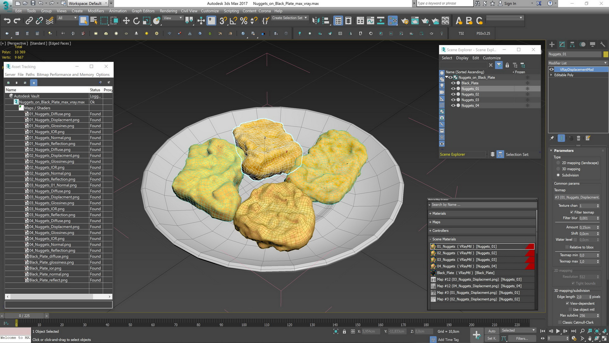609x343 pixels.
Task: Activate the Select Object tool
Action: pyautogui.click(x=83, y=21)
